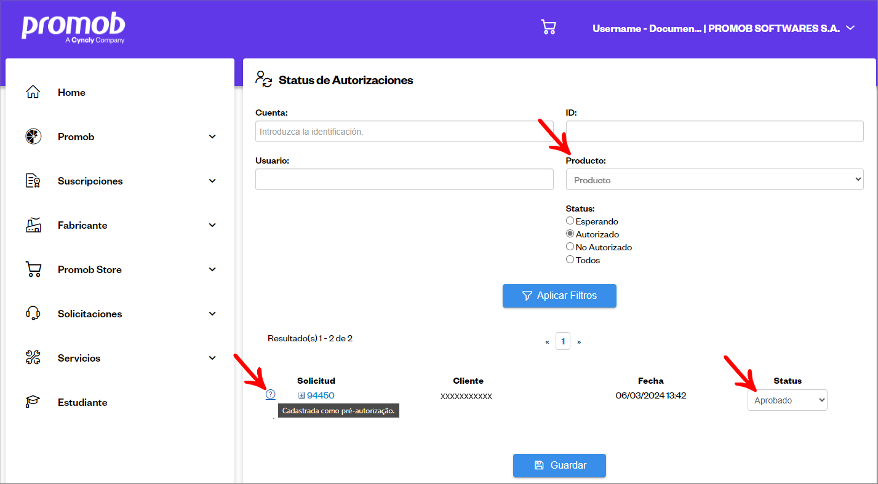Image resolution: width=878 pixels, height=484 pixels.
Task: Click the Servicios menu label
Action: pyautogui.click(x=79, y=358)
